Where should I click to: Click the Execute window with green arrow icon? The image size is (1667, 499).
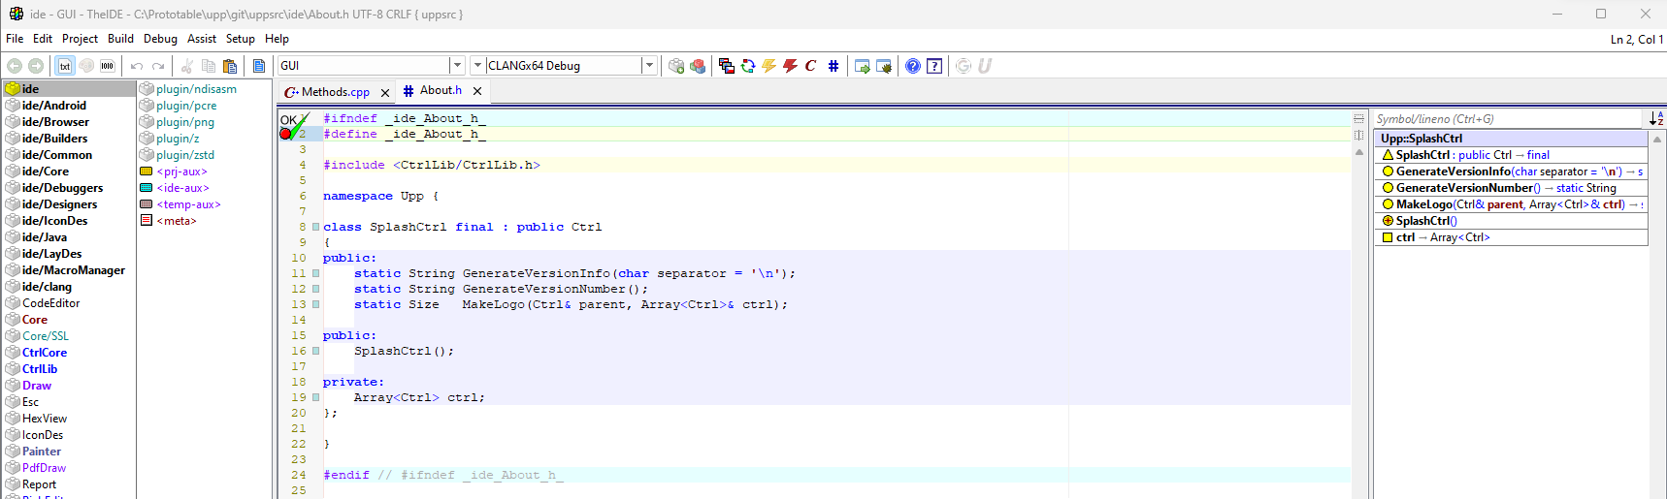(862, 66)
